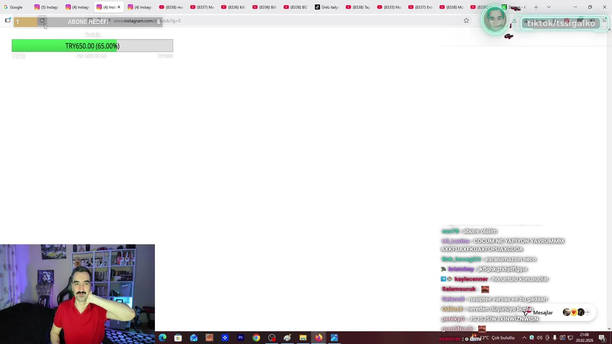Bookmark this page with the star icon

click(x=466, y=21)
